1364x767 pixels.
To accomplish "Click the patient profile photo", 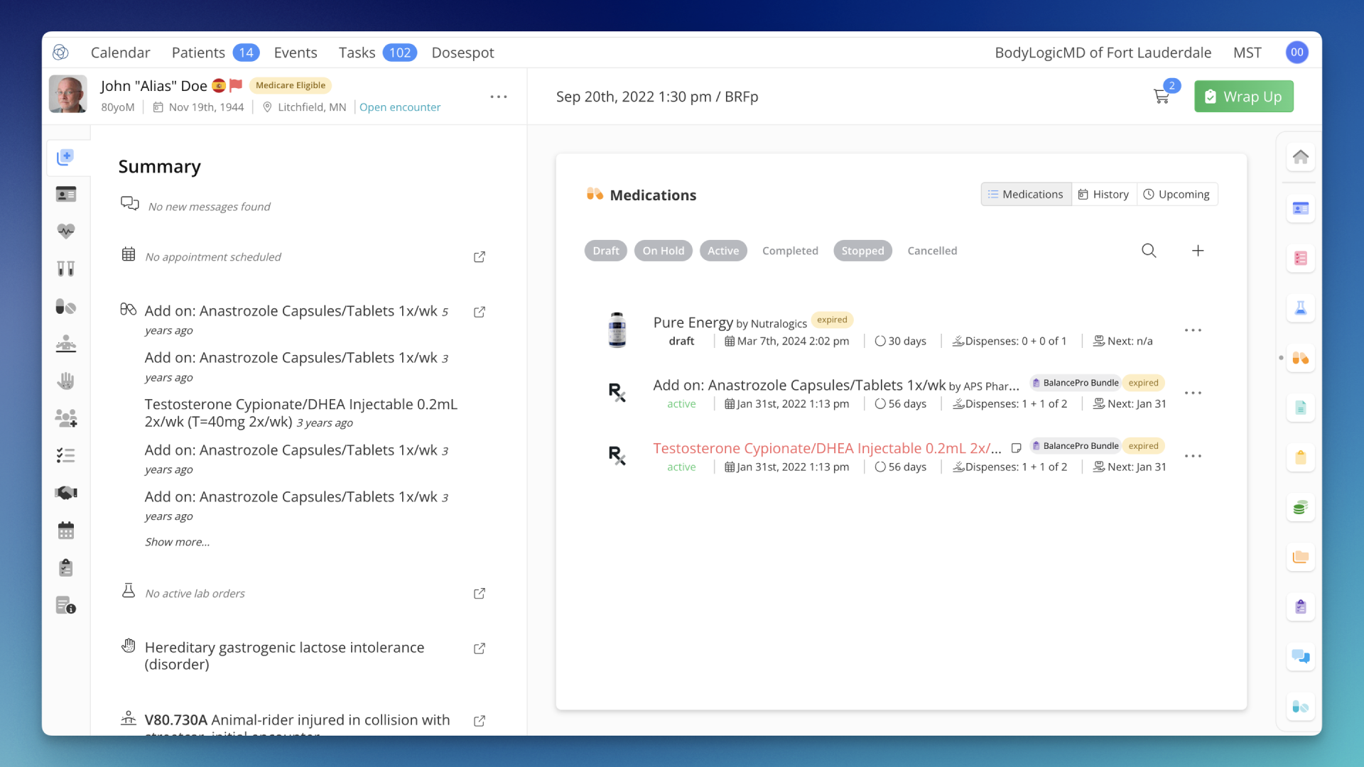I will (x=67, y=94).
